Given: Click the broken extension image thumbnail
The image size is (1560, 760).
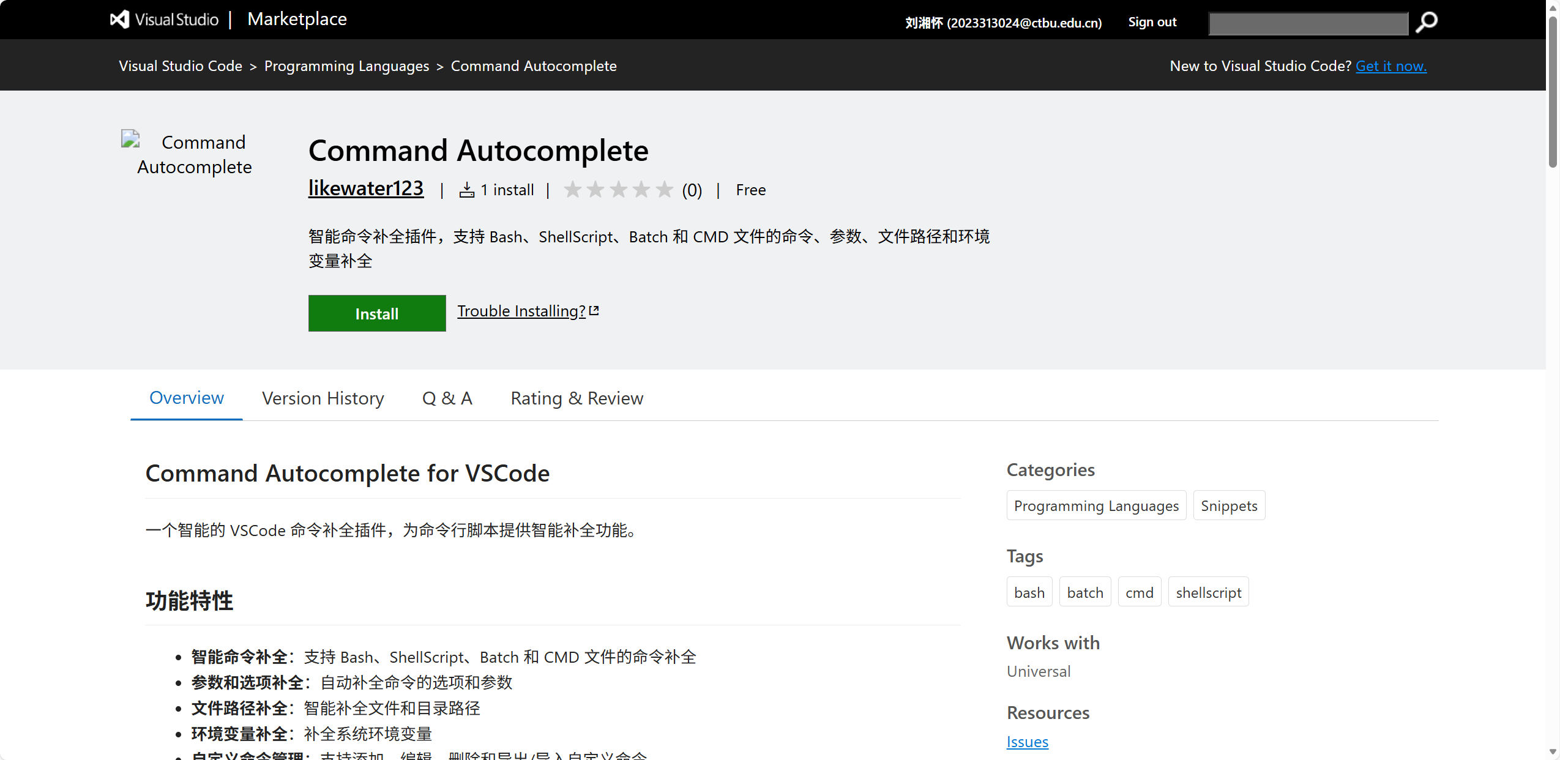Looking at the screenshot, I should tap(131, 140).
